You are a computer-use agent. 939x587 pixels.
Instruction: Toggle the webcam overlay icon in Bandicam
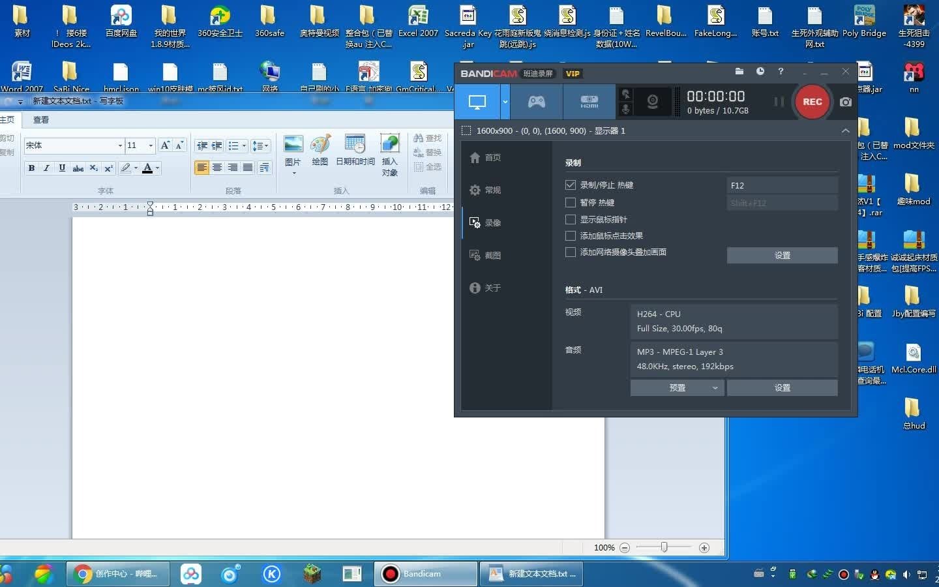point(652,102)
